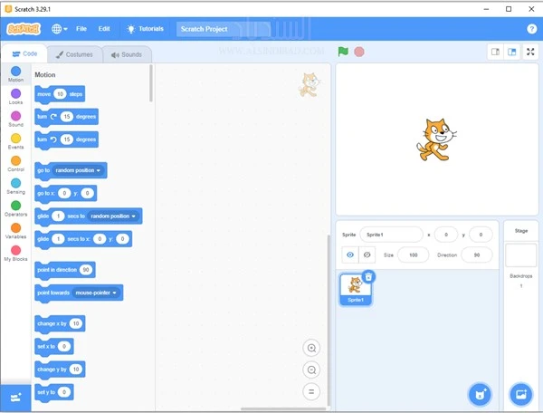Screen dimensions: 543x413
Task: Delete Sprite1 using the trash icon
Action: coord(368,276)
